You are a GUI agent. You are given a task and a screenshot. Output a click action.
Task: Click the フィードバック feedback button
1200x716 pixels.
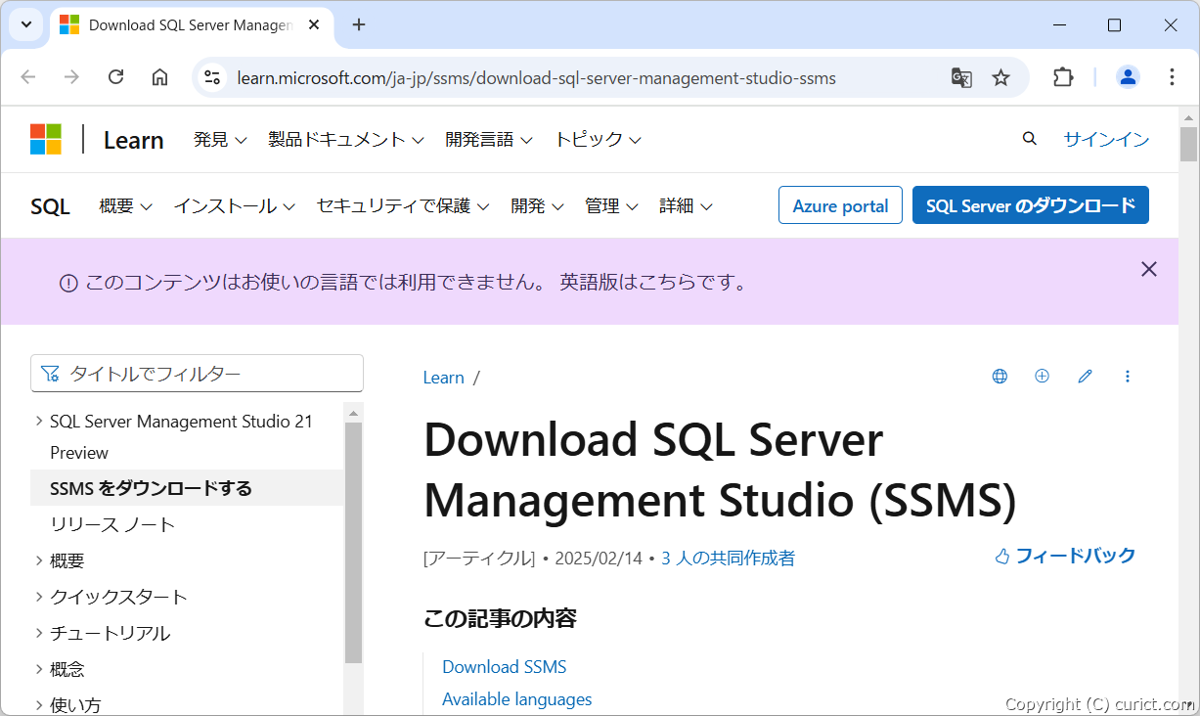coord(1065,556)
